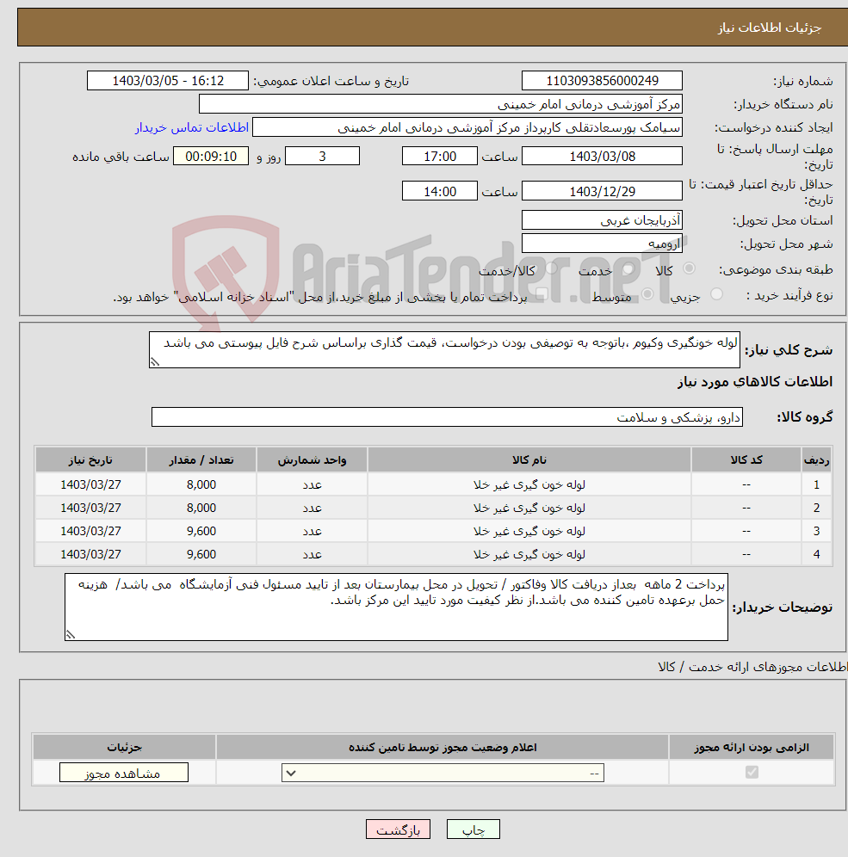Click the کد کالا column header
The width and height of the screenshot is (848, 857).
coord(746,460)
